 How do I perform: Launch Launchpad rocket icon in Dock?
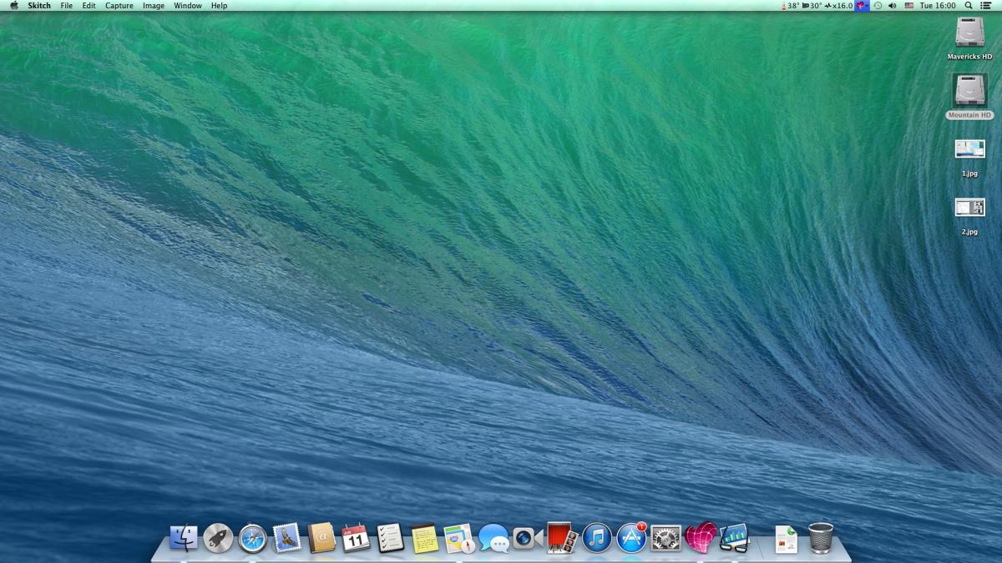pyautogui.click(x=218, y=538)
